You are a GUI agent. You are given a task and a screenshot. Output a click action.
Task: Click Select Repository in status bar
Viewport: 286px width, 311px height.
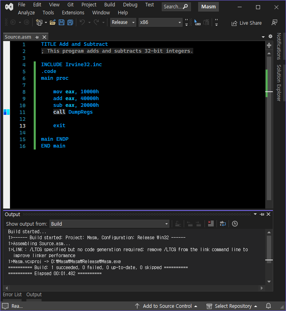[232, 306]
